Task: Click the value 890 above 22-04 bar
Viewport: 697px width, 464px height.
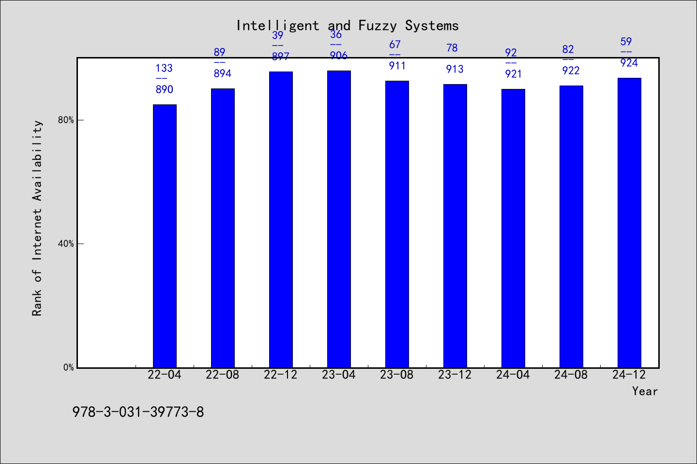Action: (x=165, y=89)
